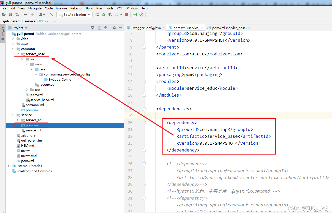The height and width of the screenshot is (213, 332).
Task: Open the Build menu
Action: point(89,8)
